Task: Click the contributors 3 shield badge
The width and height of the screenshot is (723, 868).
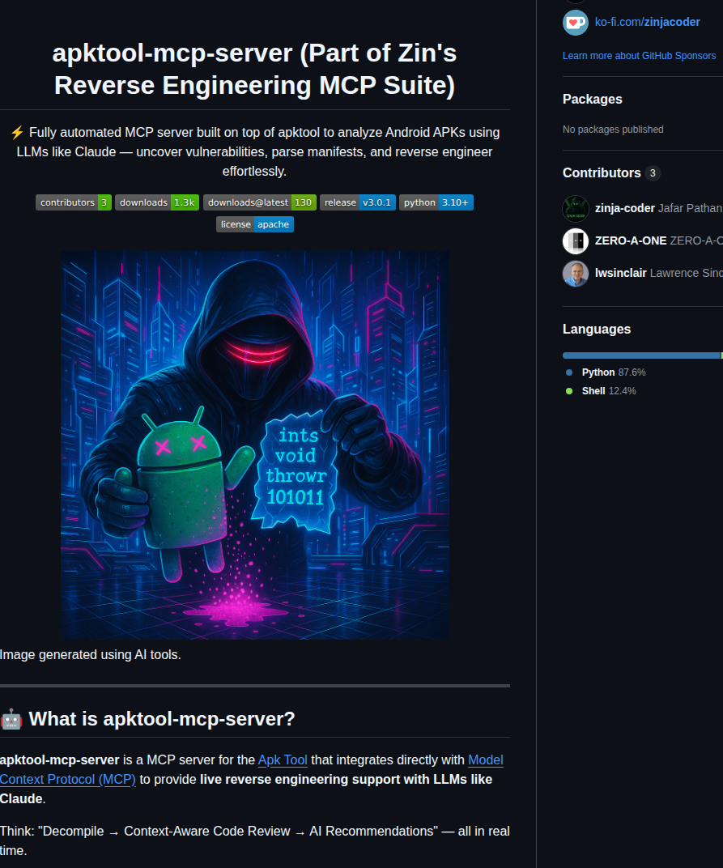Action: (74, 202)
